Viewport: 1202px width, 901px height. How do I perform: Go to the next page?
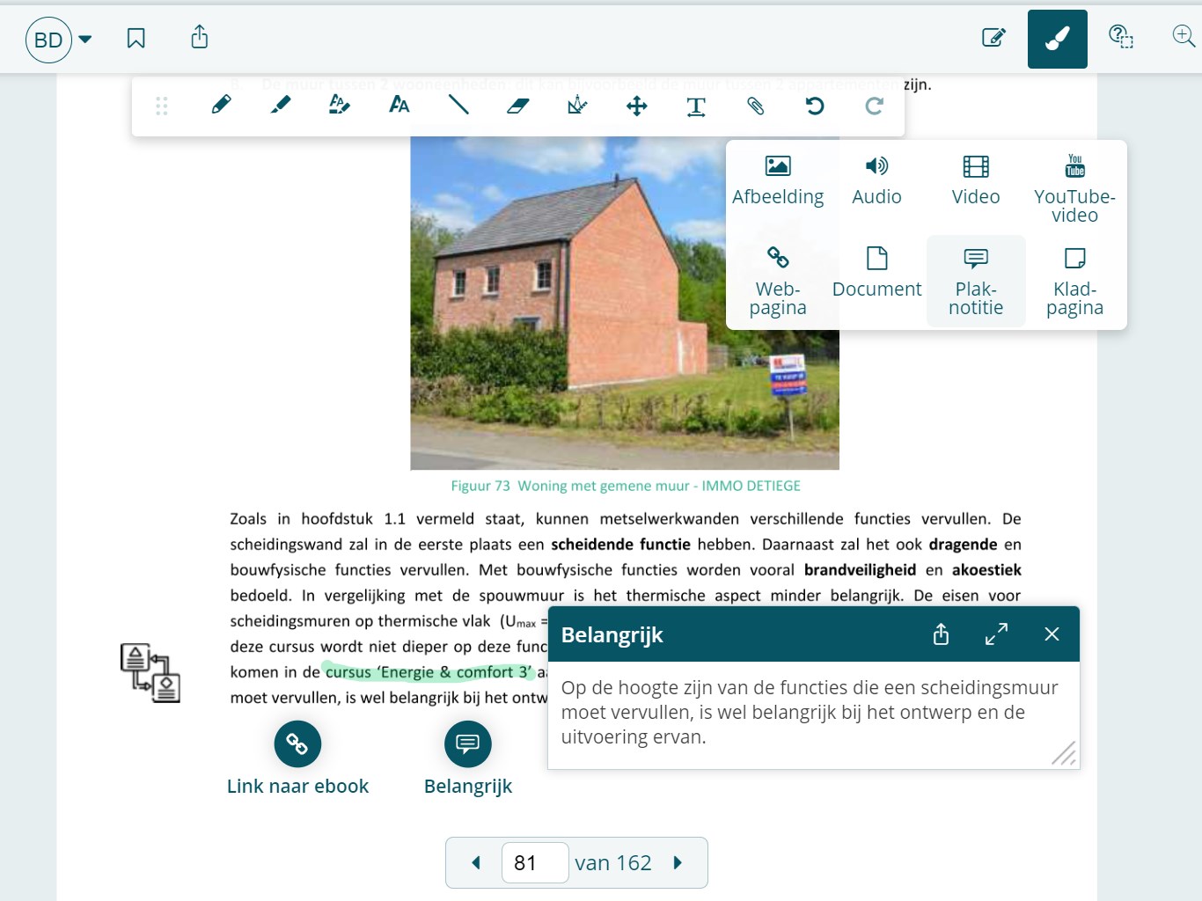[678, 863]
